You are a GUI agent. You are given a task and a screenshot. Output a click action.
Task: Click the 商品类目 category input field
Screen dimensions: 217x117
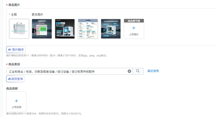69,71
